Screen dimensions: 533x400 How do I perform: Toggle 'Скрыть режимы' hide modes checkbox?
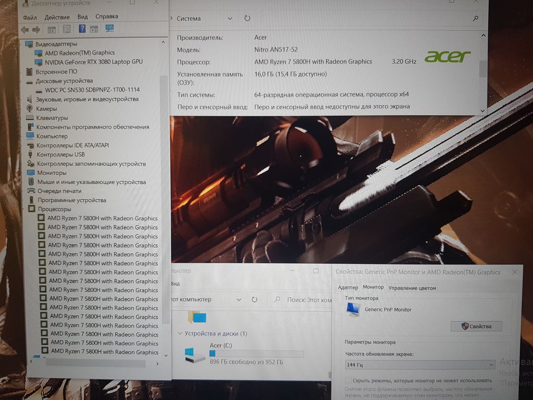[348, 381]
